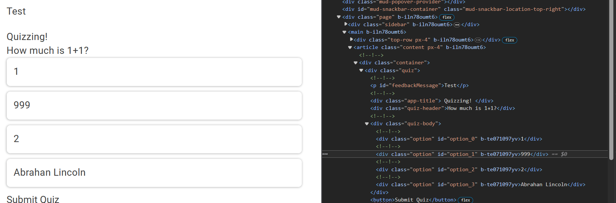Expand the div class="sidebar" node
This screenshot has height=203, width=616.
tap(346, 24)
